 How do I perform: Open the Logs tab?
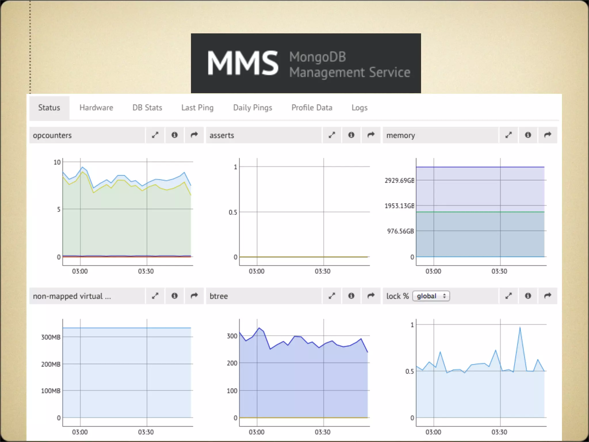point(359,108)
